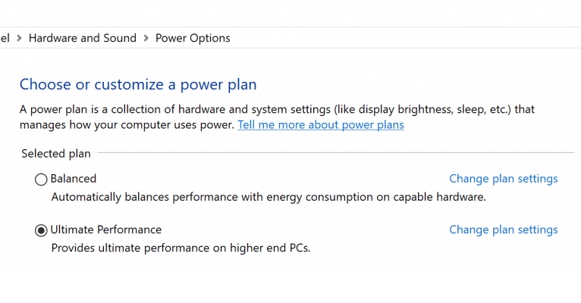Click the "Ultimate Performance" plan name label
The image size is (581, 303).
coord(106,230)
